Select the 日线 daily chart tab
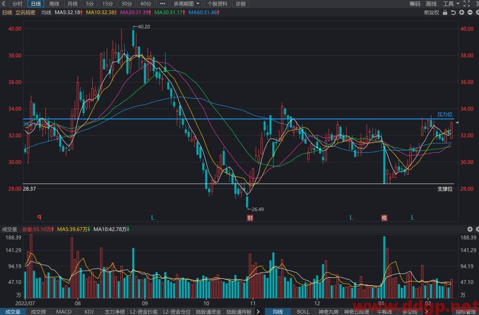The image size is (479, 315). [x=36, y=4]
